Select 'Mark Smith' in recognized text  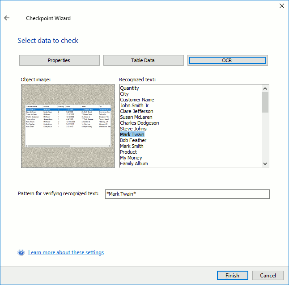coord(132,146)
